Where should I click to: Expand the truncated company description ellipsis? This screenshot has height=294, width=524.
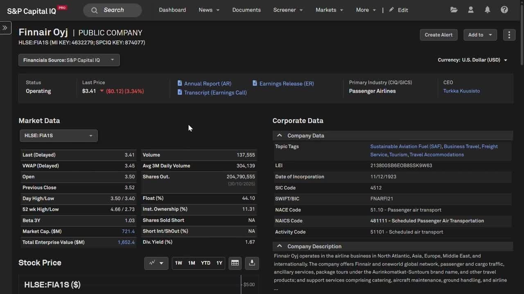276,288
